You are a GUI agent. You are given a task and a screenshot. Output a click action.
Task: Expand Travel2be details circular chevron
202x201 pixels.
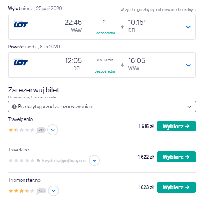[95, 160]
